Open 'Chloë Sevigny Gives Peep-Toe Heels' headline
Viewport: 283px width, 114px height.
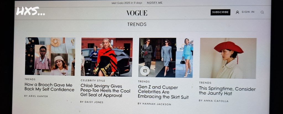point(105,91)
